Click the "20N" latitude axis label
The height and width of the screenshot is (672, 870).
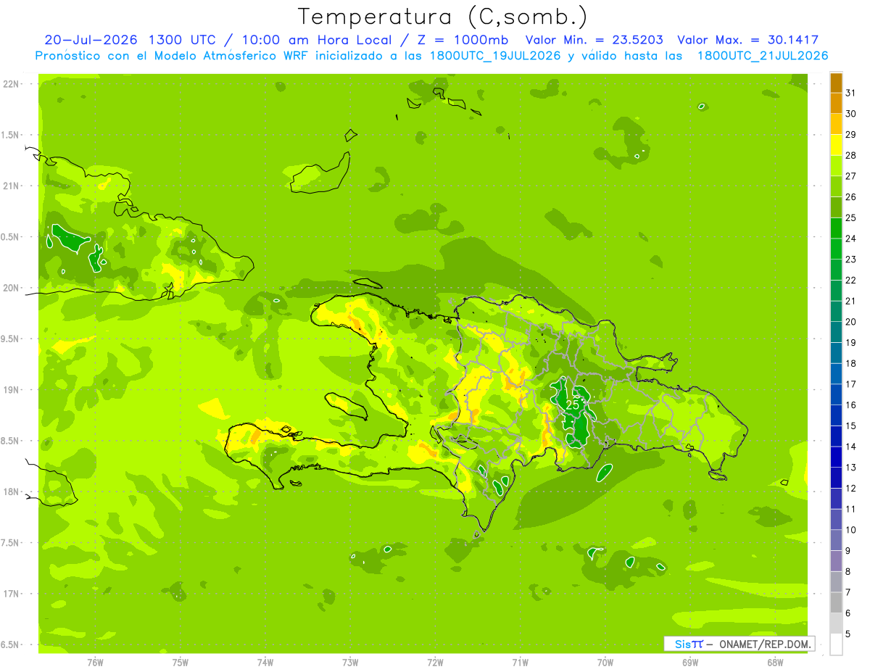coord(12,288)
